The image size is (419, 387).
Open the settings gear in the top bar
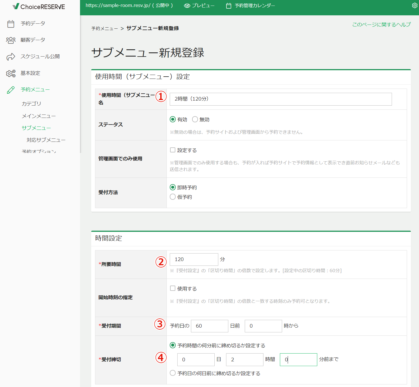(415, 6)
